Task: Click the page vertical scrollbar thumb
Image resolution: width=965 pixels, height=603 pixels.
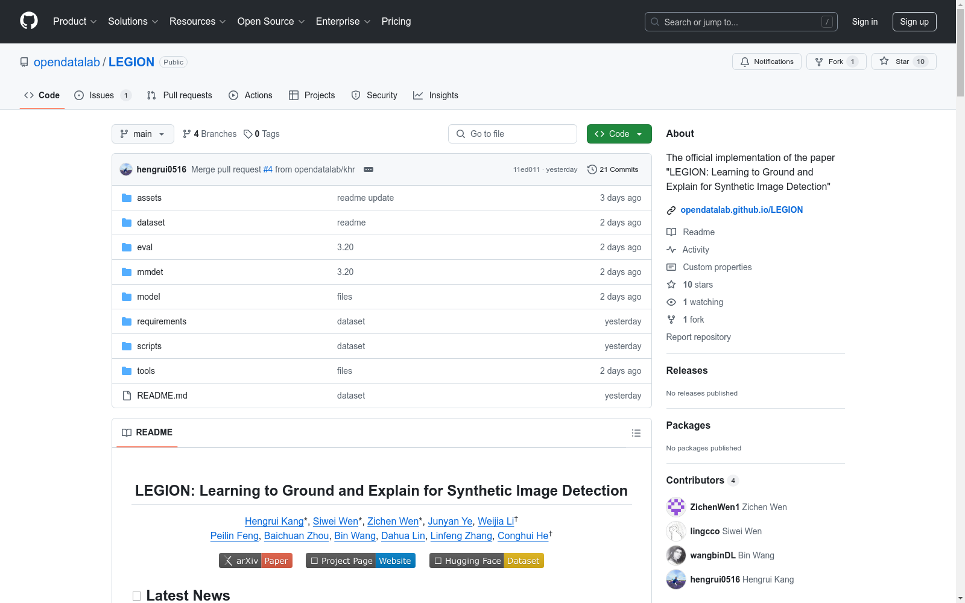Action: pos(961,53)
